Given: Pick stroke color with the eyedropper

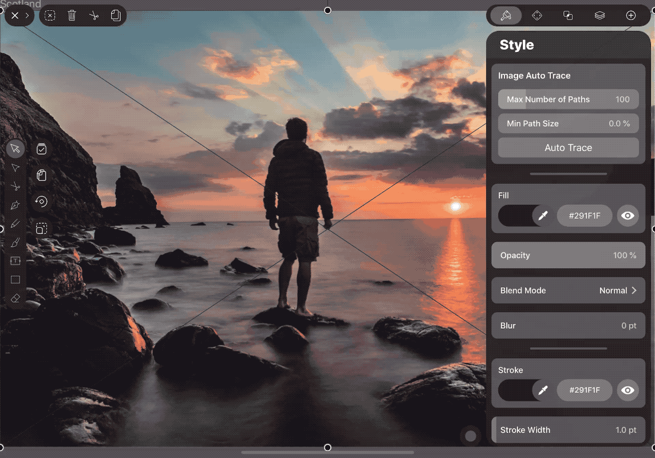Looking at the screenshot, I should (543, 390).
